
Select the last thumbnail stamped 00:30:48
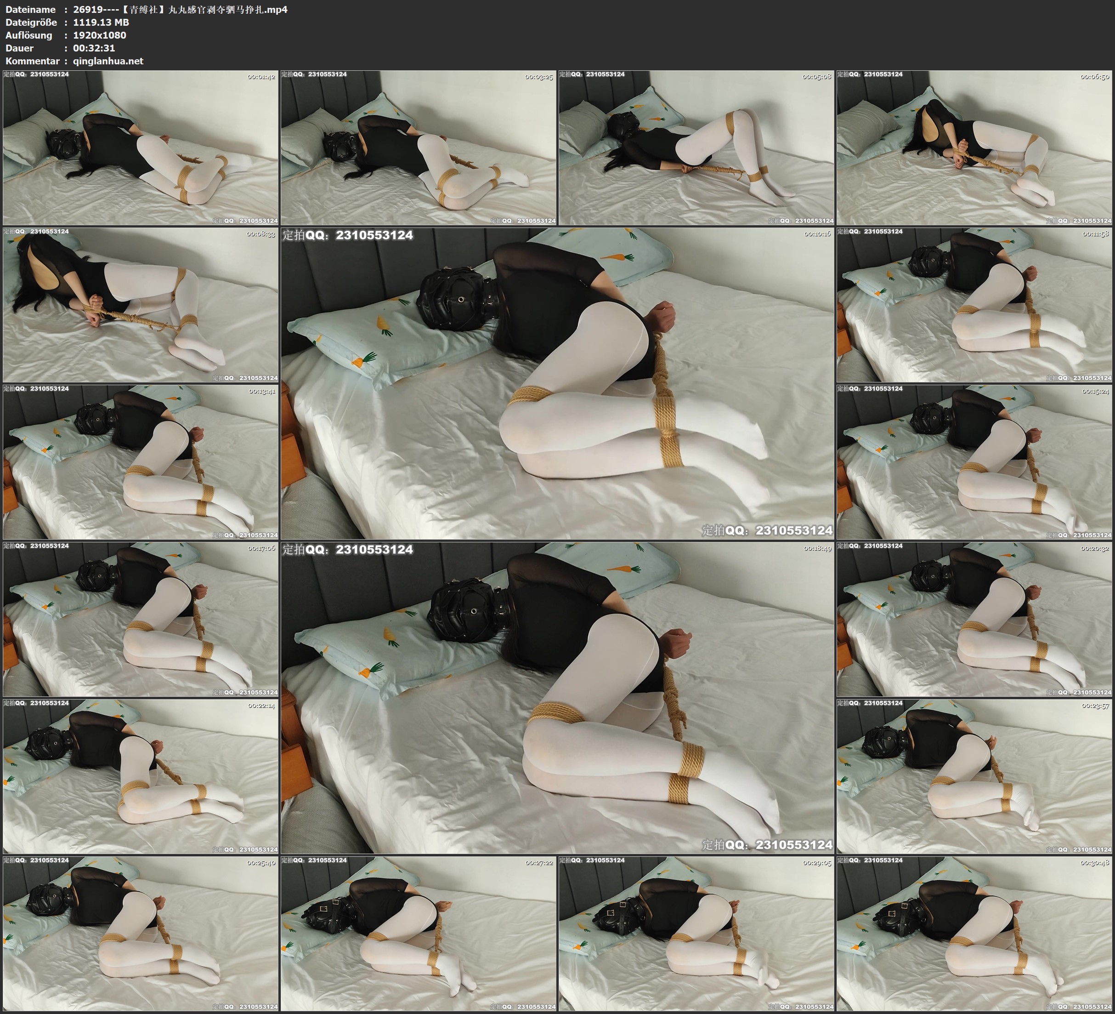click(x=974, y=933)
